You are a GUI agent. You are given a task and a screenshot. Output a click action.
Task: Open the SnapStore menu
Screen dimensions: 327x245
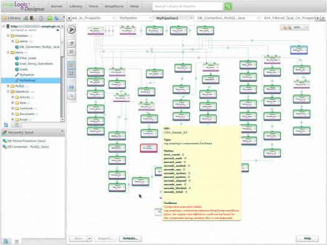coord(114,6)
